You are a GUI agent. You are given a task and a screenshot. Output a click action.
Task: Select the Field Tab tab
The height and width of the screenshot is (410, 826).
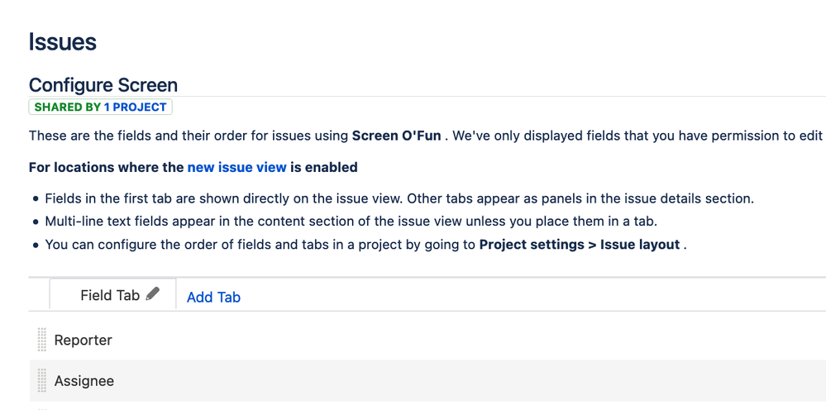112,295
